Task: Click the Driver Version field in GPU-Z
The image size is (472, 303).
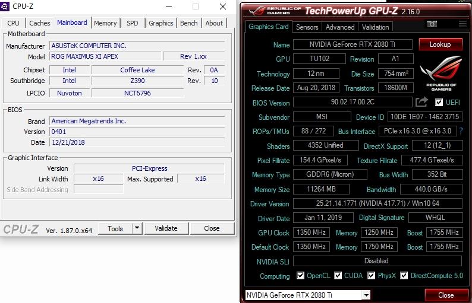Action: [x=377, y=203]
